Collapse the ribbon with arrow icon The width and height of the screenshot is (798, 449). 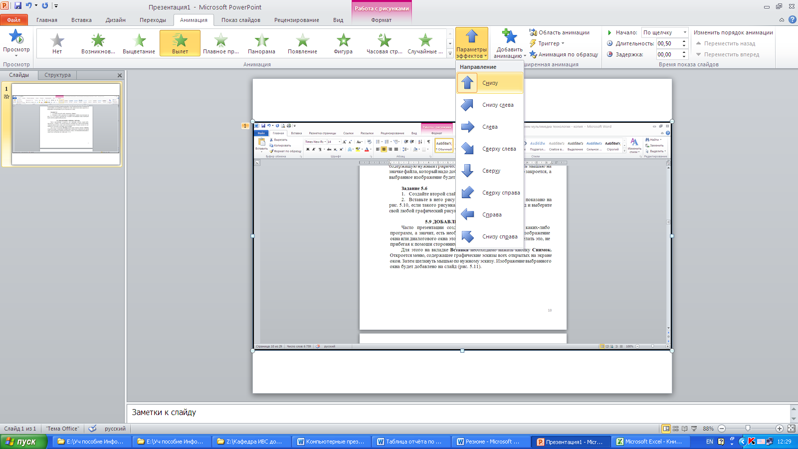click(782, 20)
